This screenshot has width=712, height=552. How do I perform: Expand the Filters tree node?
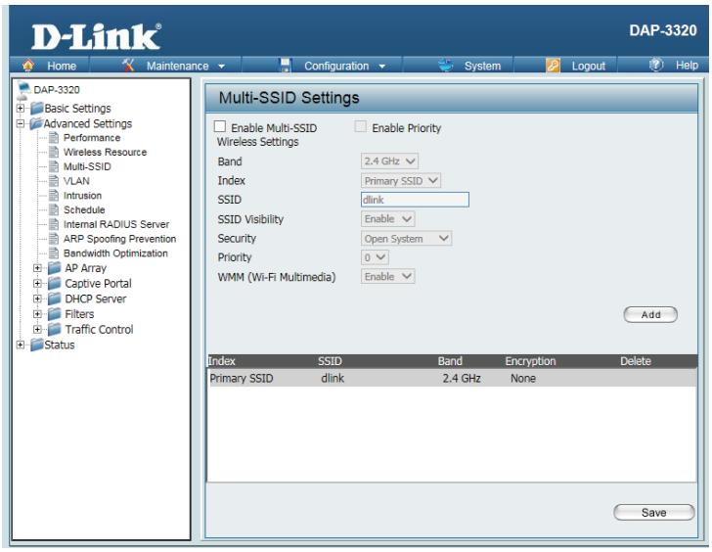[x=38, y=314]
